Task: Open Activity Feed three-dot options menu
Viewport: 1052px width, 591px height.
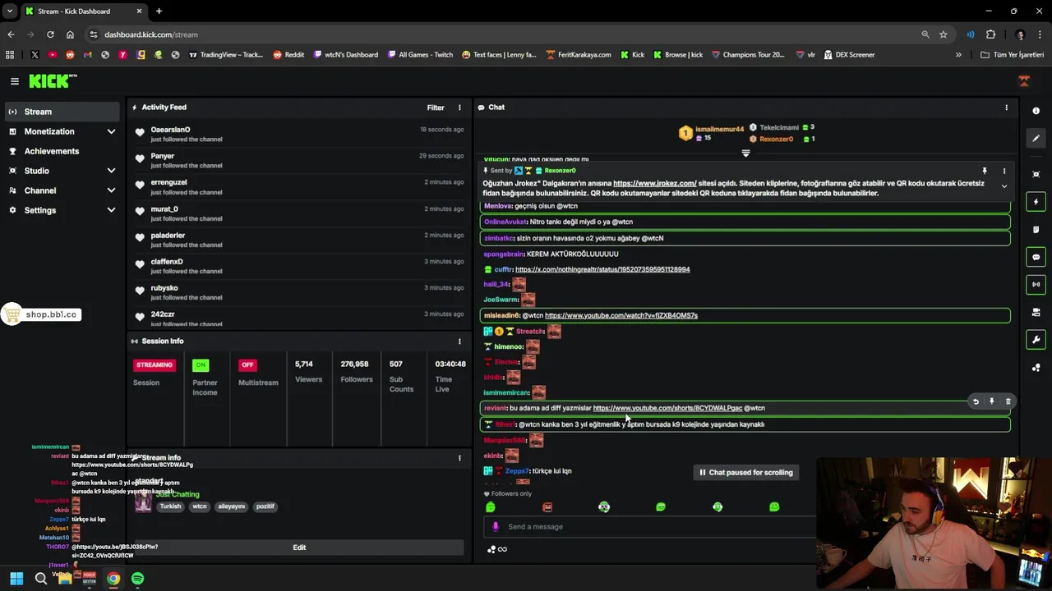Action: click(x=459, y=108)
